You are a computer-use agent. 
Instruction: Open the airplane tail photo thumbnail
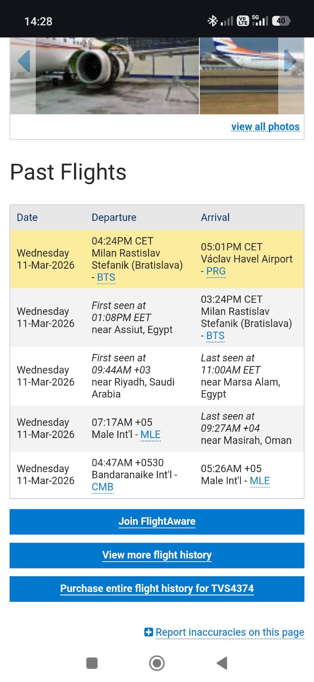click(x=239, y=76)
